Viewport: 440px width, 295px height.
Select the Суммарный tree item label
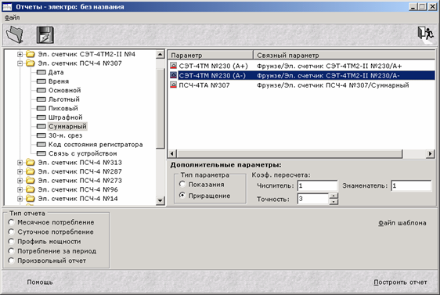click(67, 127)
